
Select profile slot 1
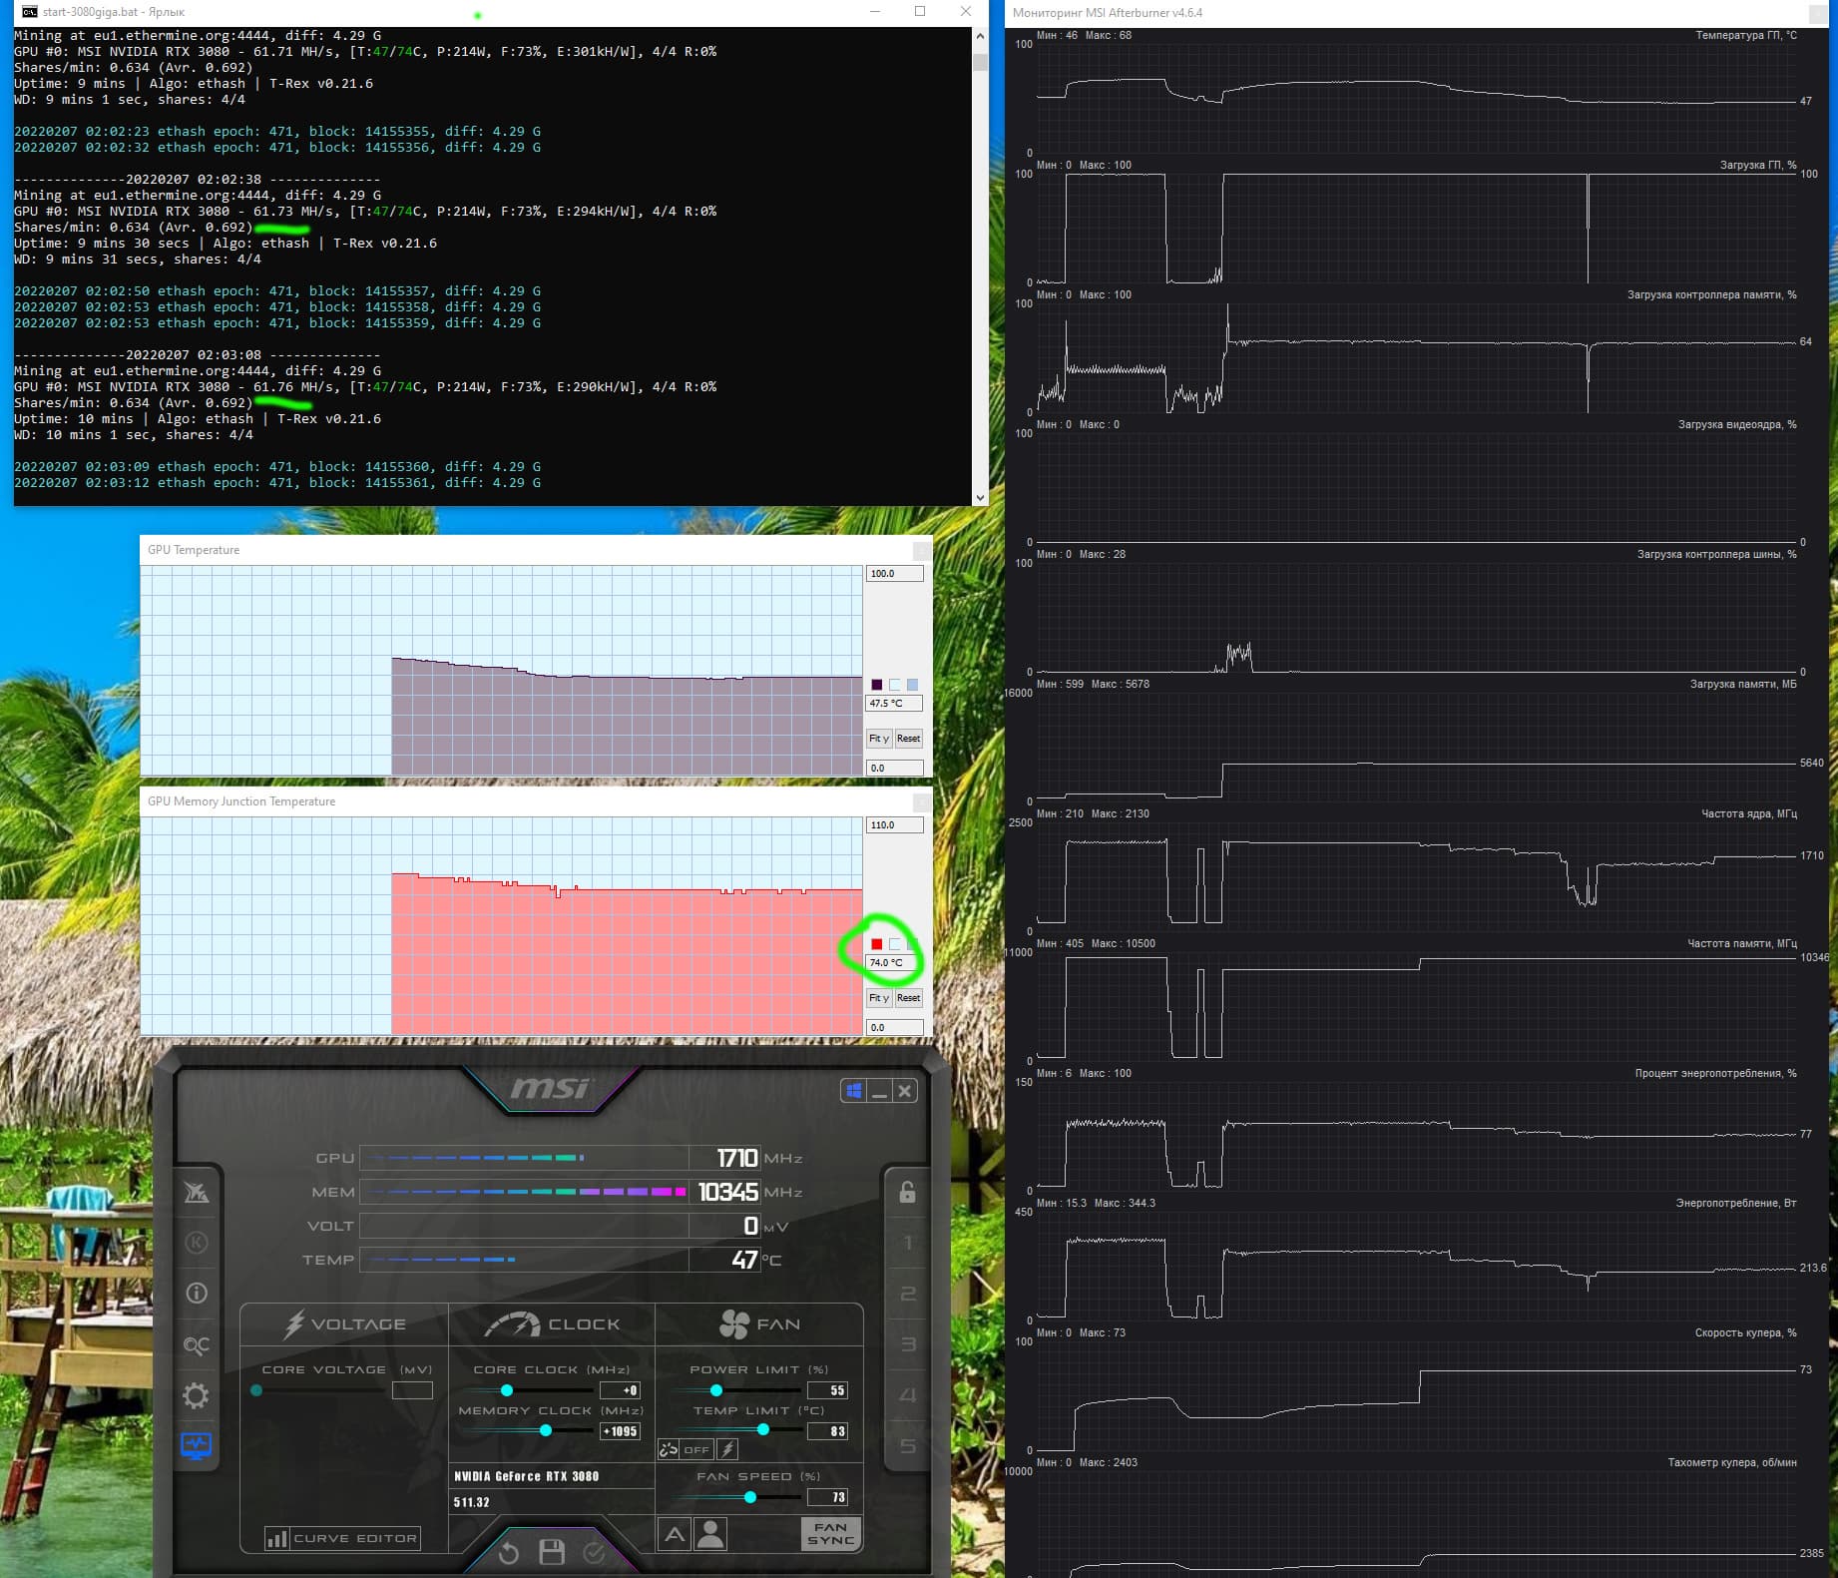tap(908, 1243)
